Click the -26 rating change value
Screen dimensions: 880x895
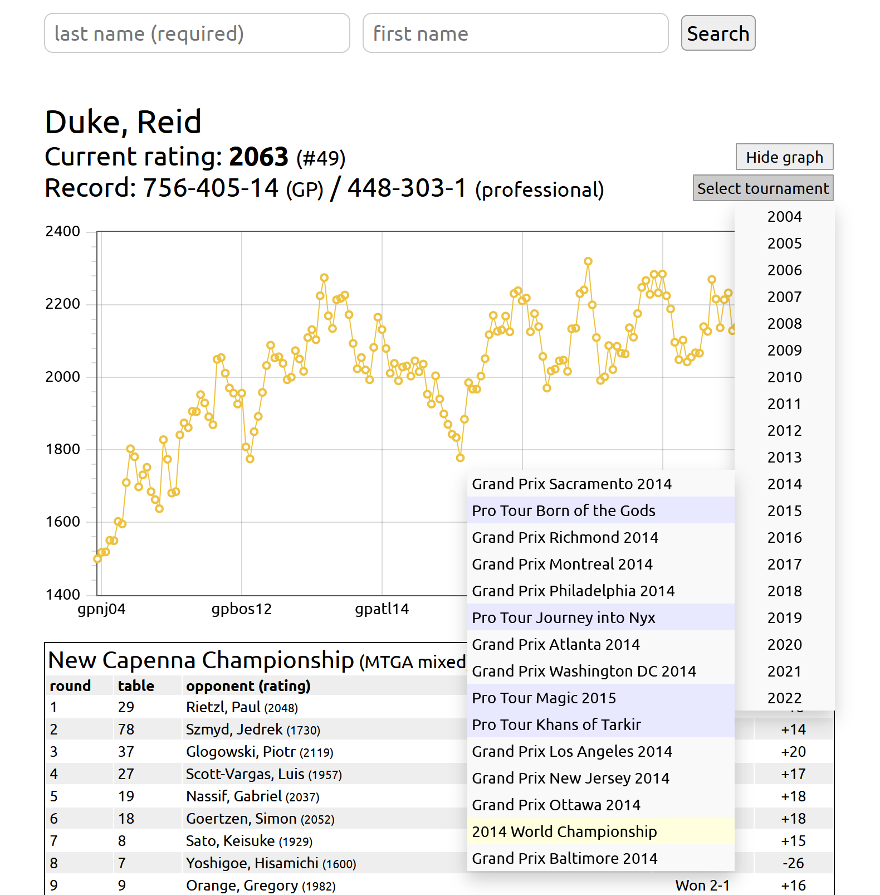pos(794,863)
